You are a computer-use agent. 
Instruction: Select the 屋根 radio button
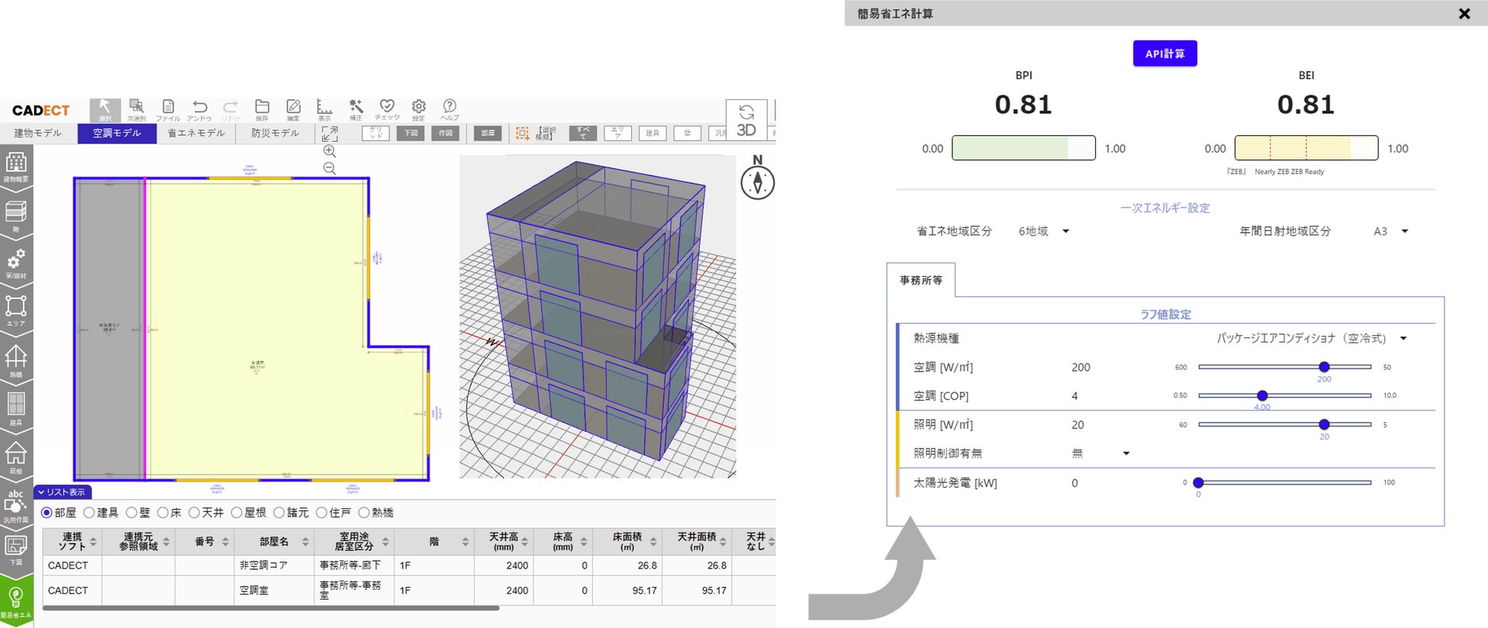pyautogui.click(x=237, y=513)
